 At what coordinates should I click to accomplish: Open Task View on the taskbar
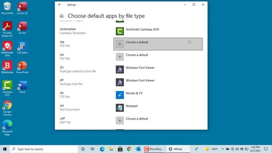coord(93,149)
